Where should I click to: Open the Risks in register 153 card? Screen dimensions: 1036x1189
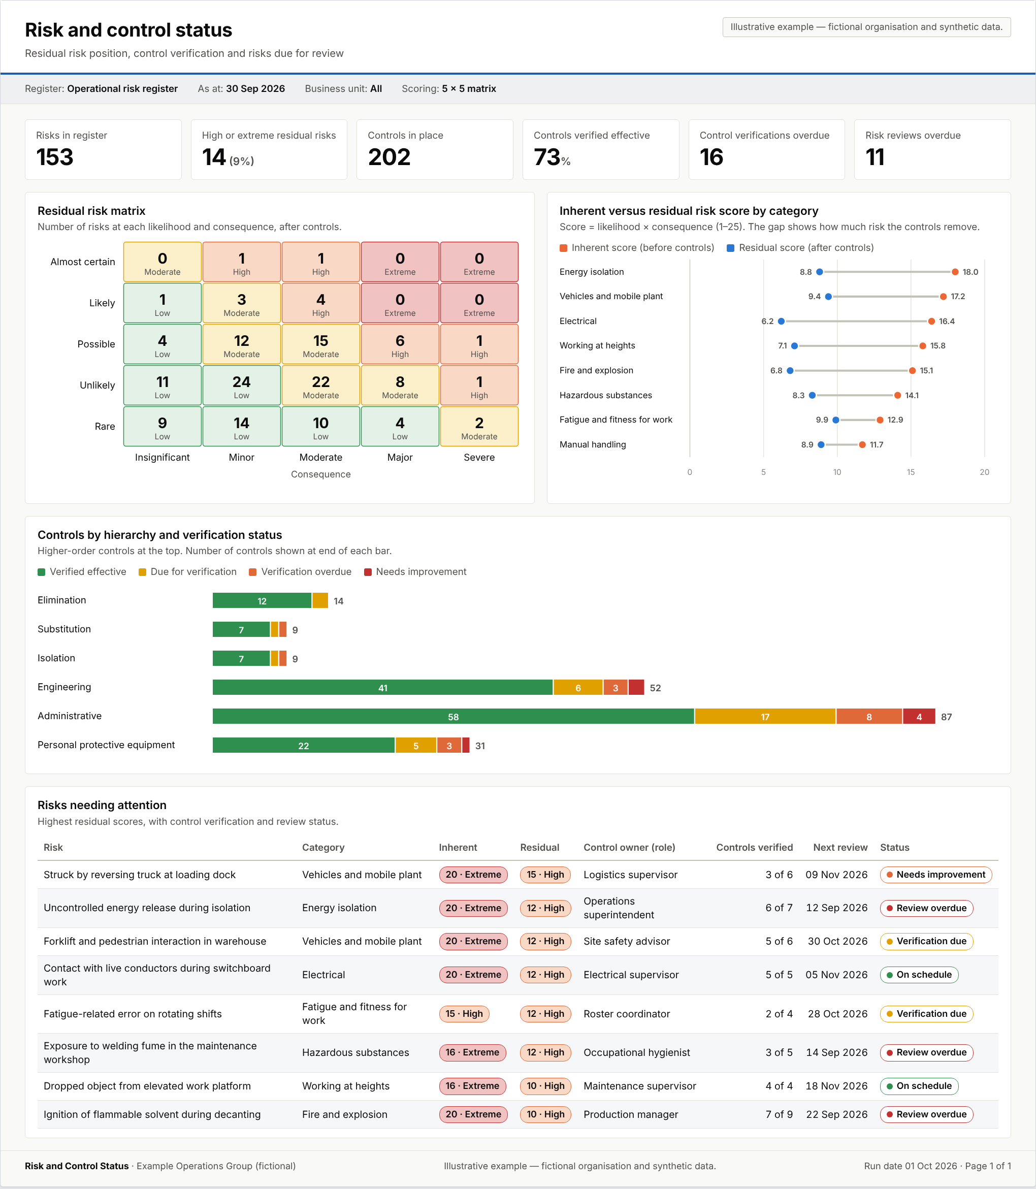(x=104, y=149)
